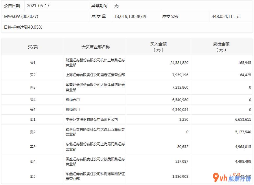Click 国盛证券宁波桑田路证券营业部 broker name
Screen dimensions: 254x185
[95, 162]
